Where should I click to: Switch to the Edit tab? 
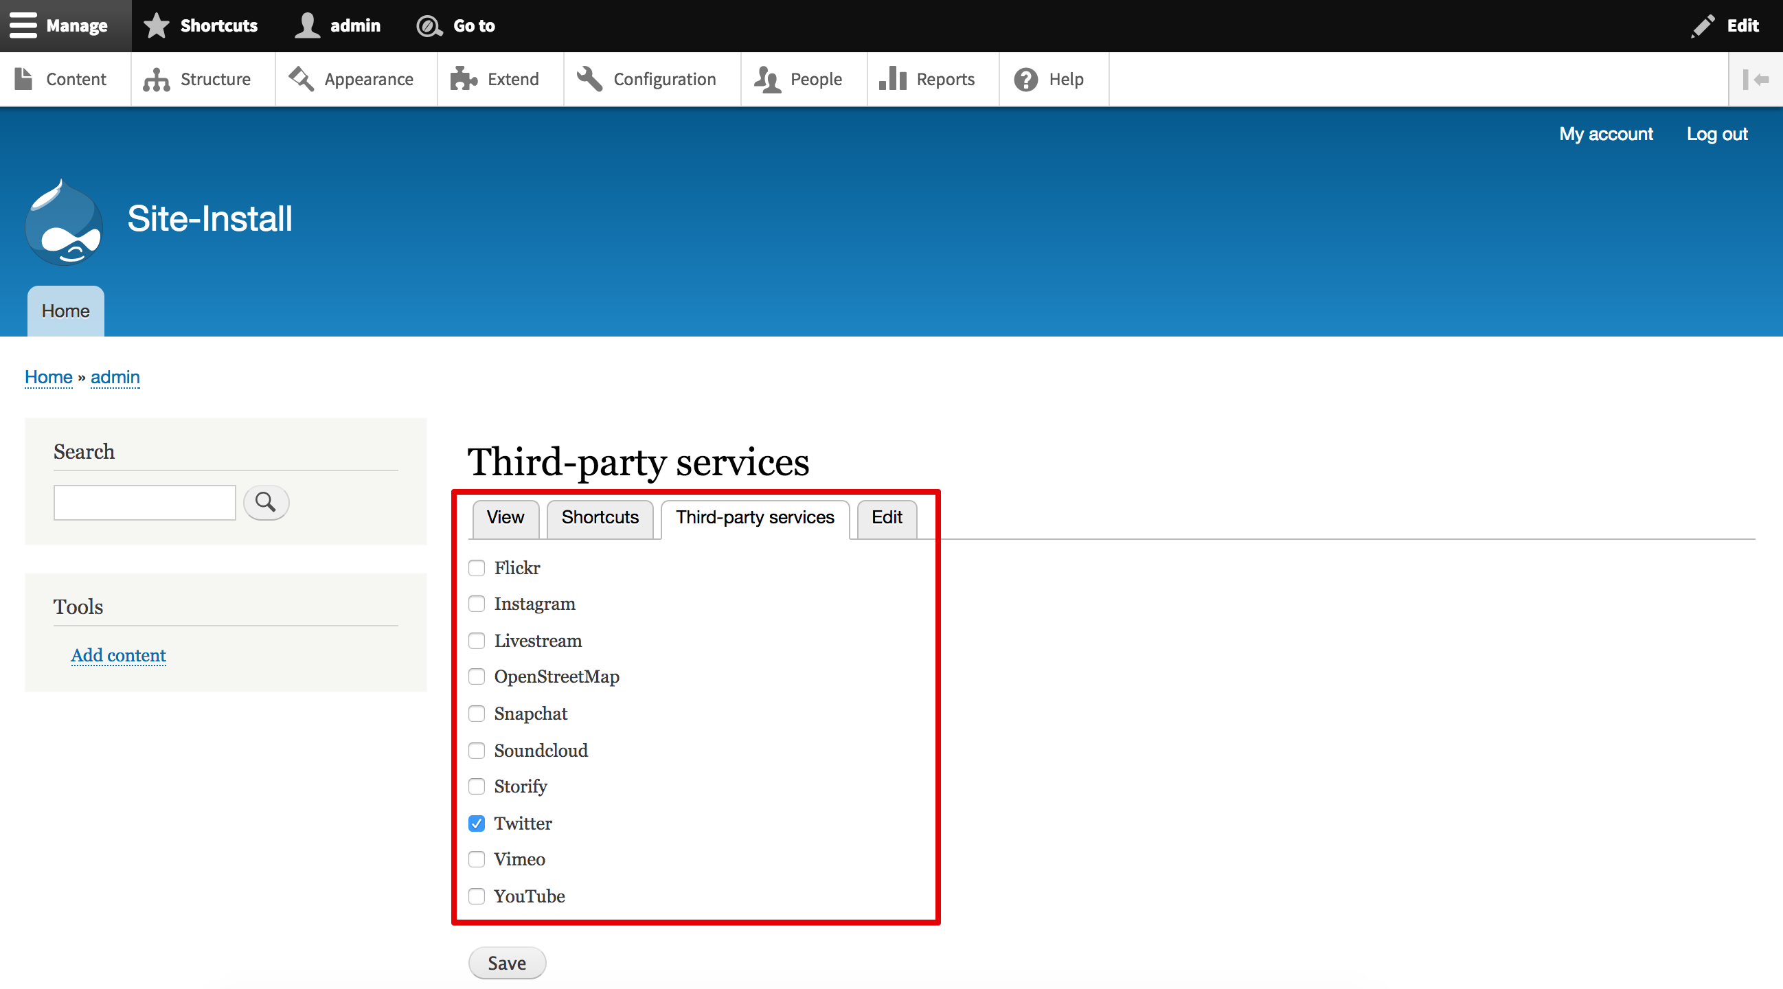tap(887, 516)
